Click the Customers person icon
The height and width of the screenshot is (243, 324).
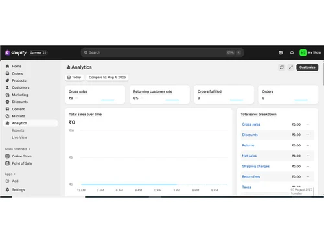tap(7, 87)
